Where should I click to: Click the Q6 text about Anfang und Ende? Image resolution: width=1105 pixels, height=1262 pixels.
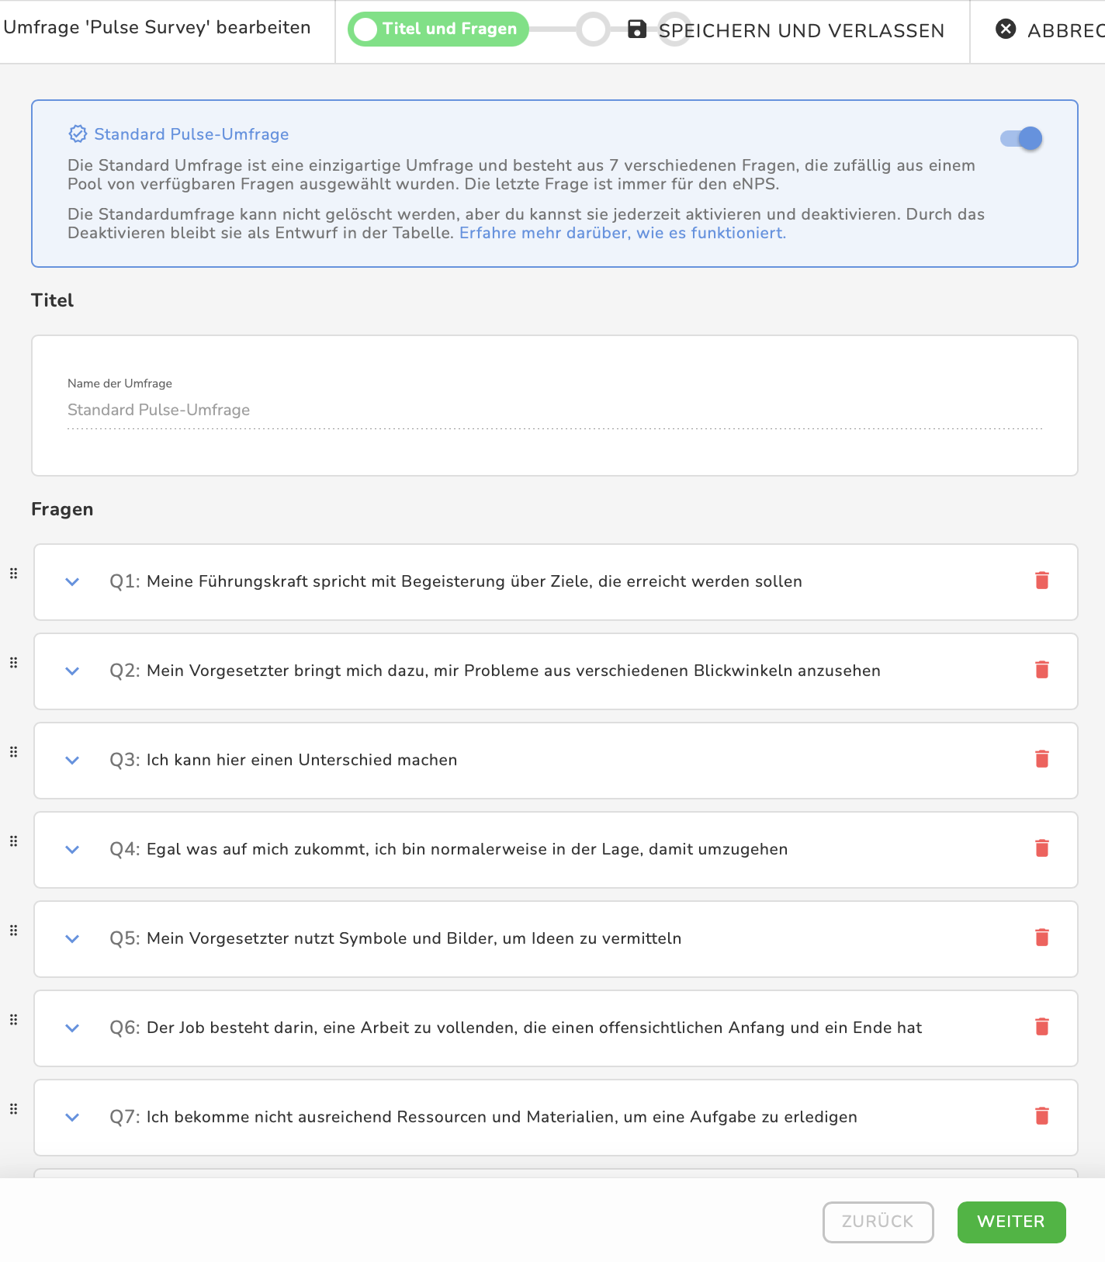point(535,1028)
